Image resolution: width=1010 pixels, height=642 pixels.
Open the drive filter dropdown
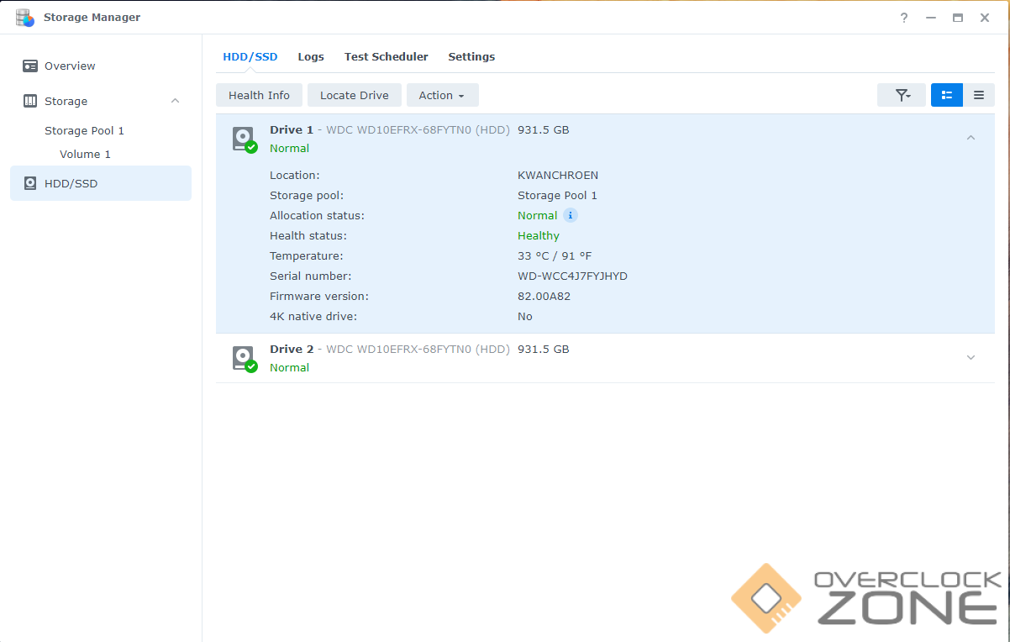click(902, 95)
